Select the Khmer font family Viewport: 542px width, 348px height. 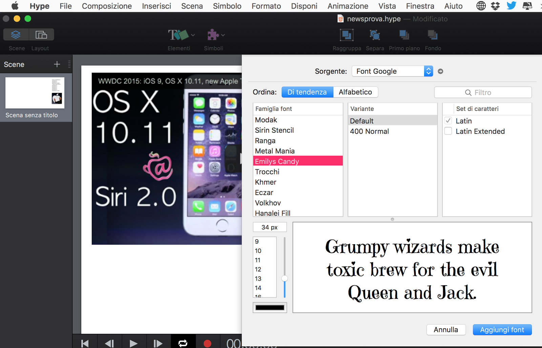298,182
